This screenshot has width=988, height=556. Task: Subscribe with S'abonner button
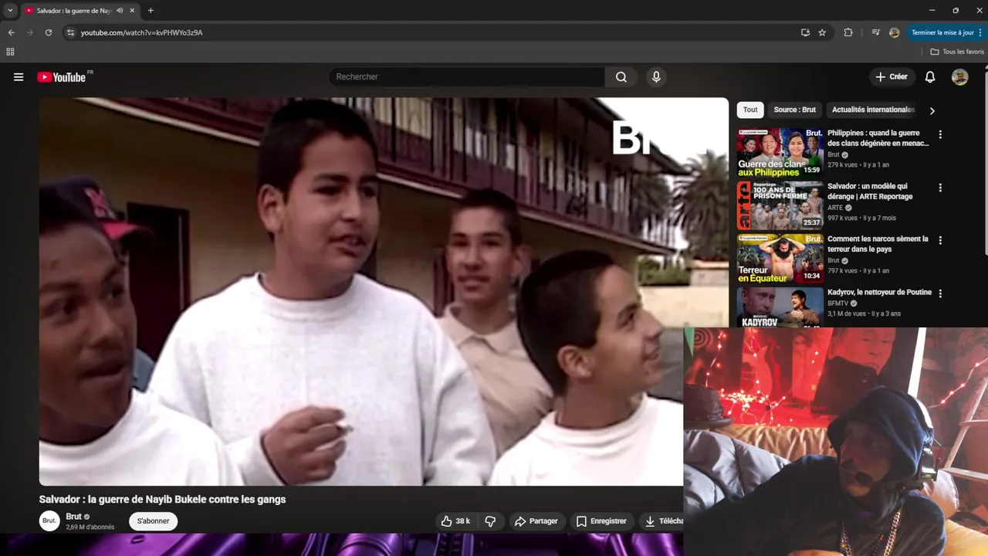click(x=153, y=521)
